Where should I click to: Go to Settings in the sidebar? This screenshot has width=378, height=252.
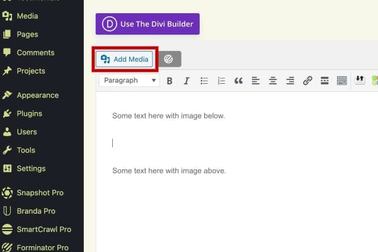tap(31, 168)
